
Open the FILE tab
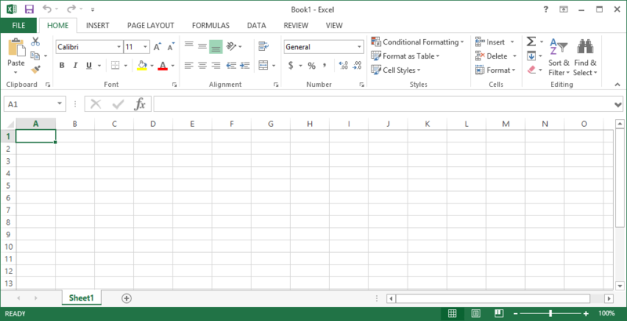[18, 26]
